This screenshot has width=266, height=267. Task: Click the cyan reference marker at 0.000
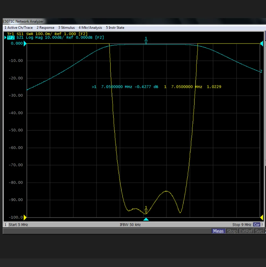25,44
